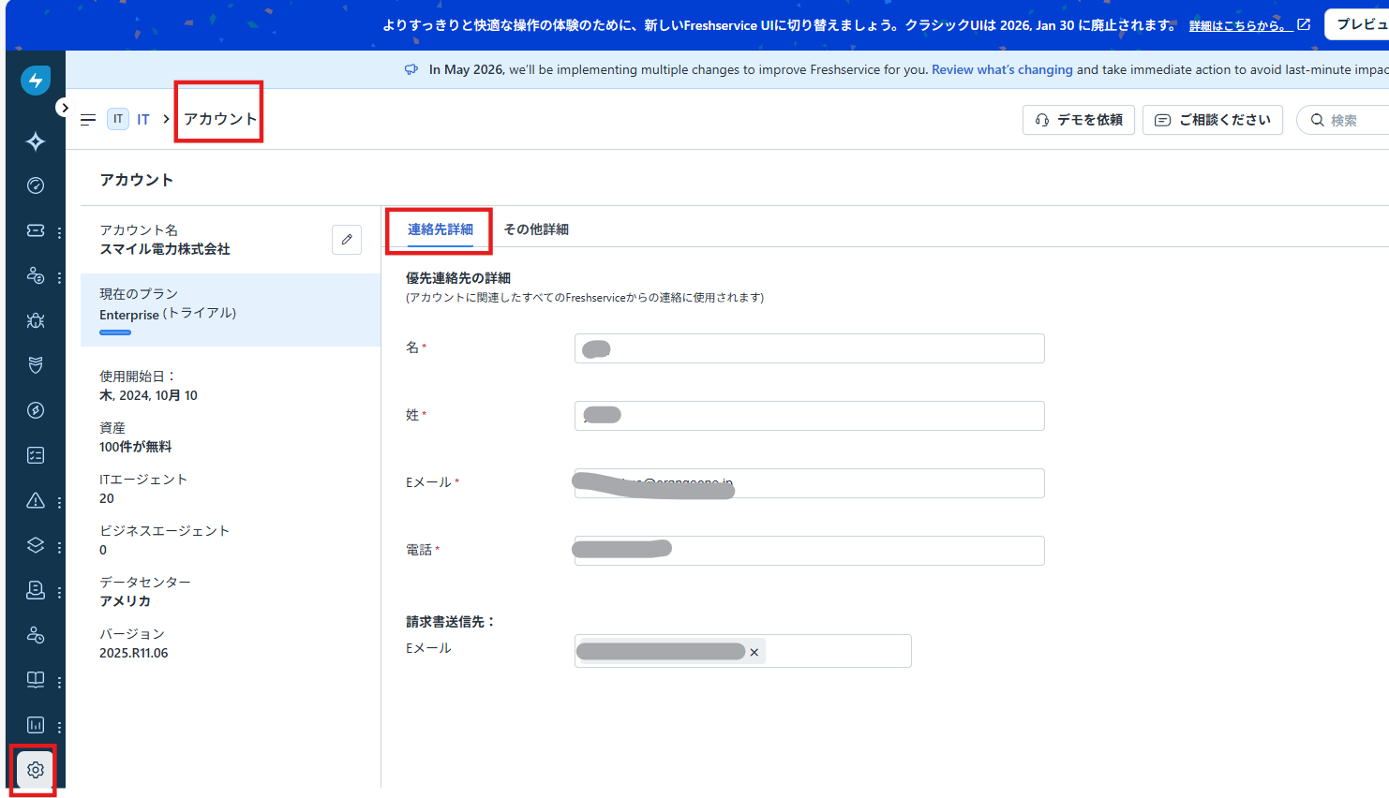
Task: Open the checklist Tasks icon in sidebar
Action: 36,455
